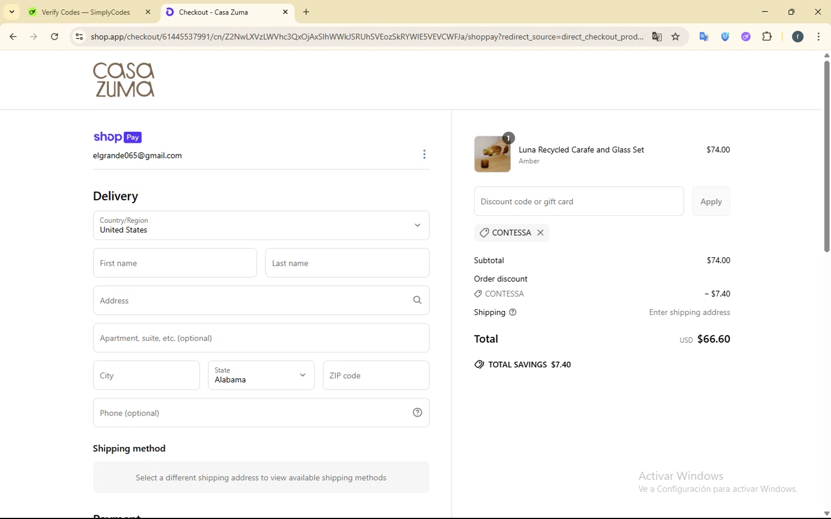Open the Chrome profile avatar
The height and width of the screenshot is (519, 831).
coord(798,37)
